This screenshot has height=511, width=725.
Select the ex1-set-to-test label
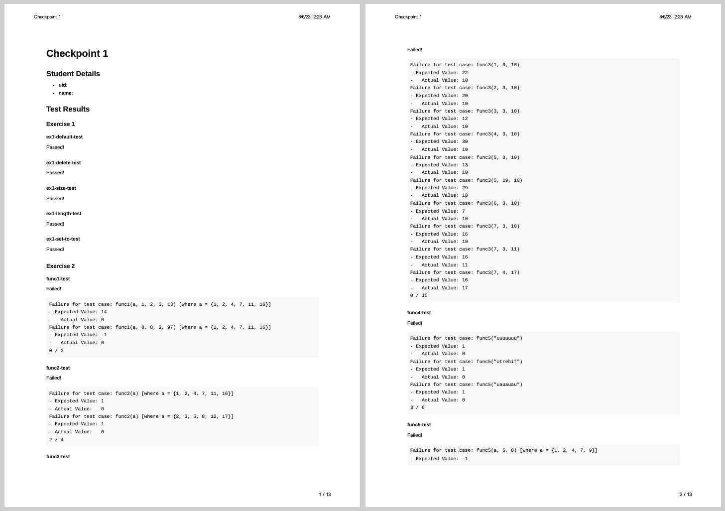pos(63,239)
